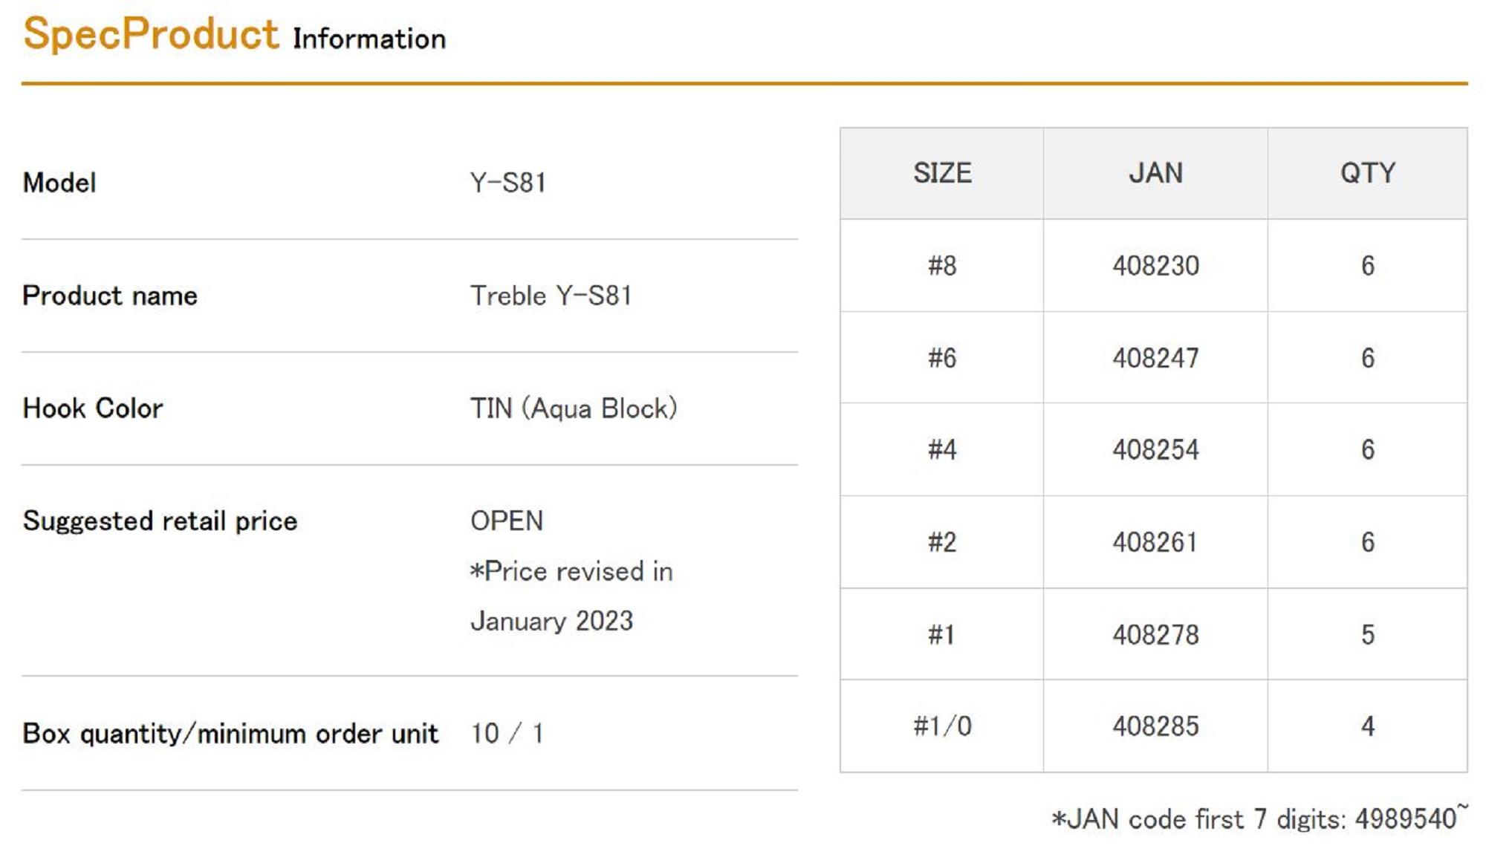The height and width of the screenshot is (863, 1486).
Task: Click the OPEN retail price value
Action: [507, 521]
